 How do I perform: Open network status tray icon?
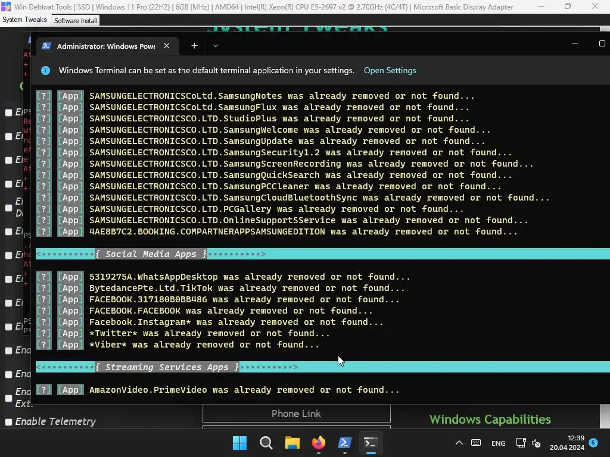pos(521,443)
